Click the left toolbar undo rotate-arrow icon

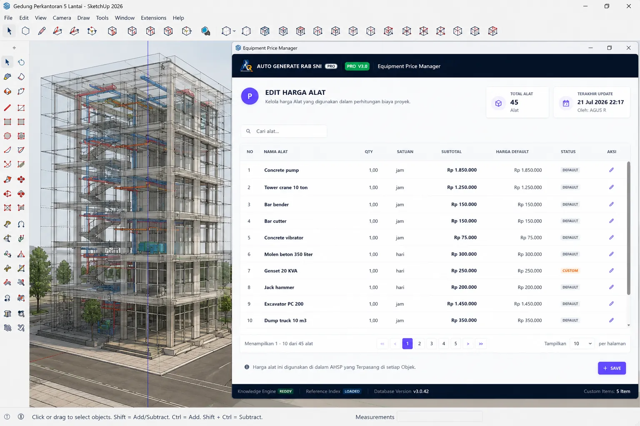click(x=21, y=62)
